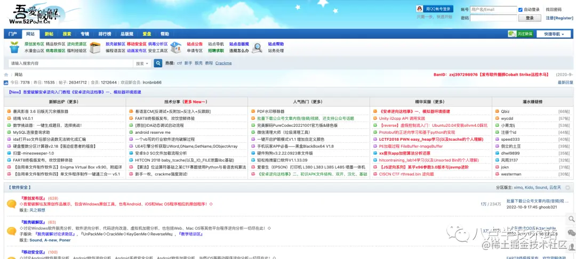
Task: Open the thread android reserve me
Action: [153, 132]
